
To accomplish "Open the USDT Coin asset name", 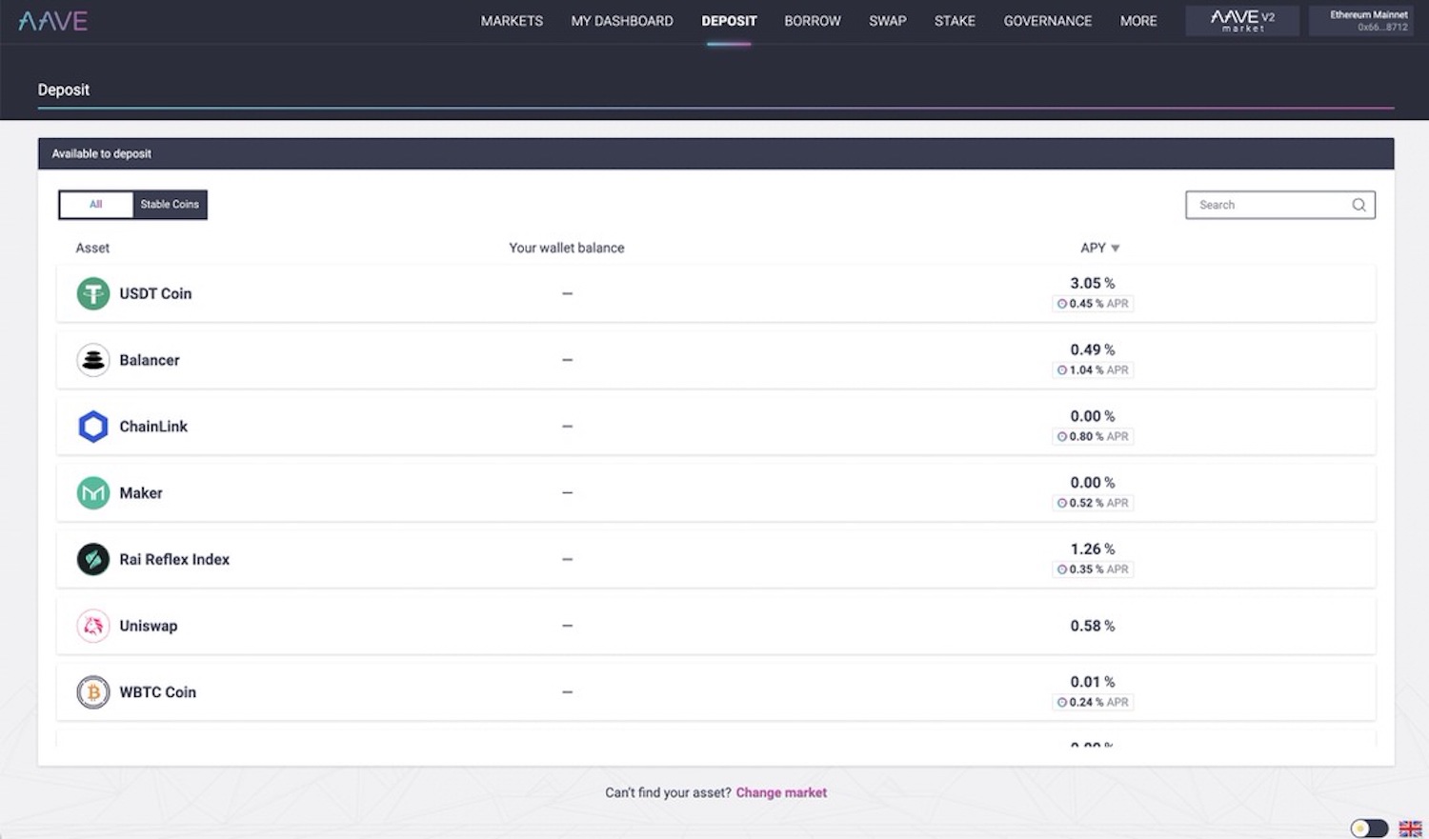I will point(155,293).
